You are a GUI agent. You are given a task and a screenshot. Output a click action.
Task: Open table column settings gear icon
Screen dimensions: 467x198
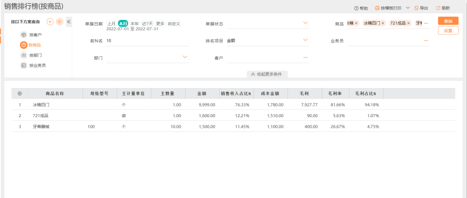19,93
